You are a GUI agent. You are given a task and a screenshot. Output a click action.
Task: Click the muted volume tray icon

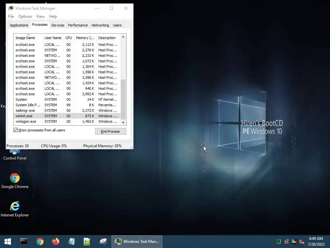coord(302,242)
